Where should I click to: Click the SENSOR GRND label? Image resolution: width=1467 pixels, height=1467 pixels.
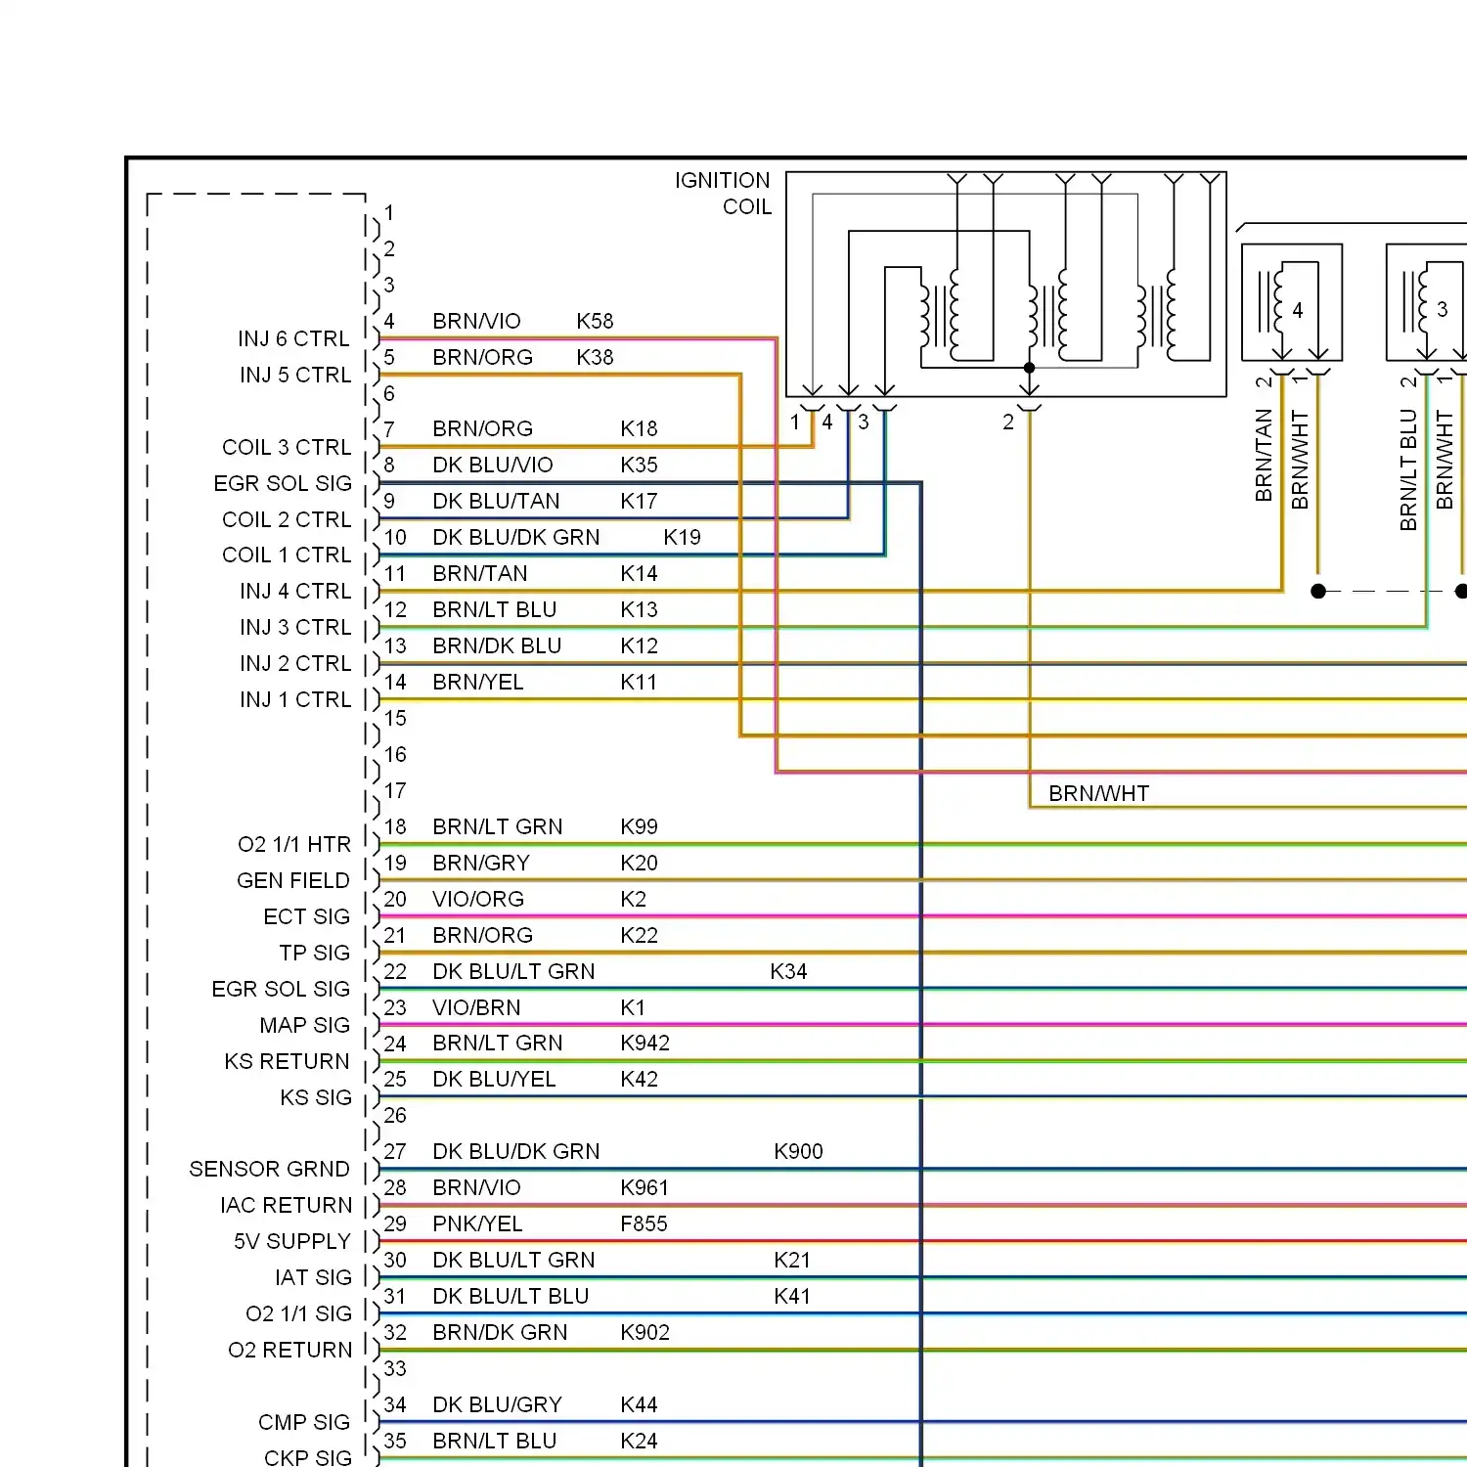[269, 1169]
